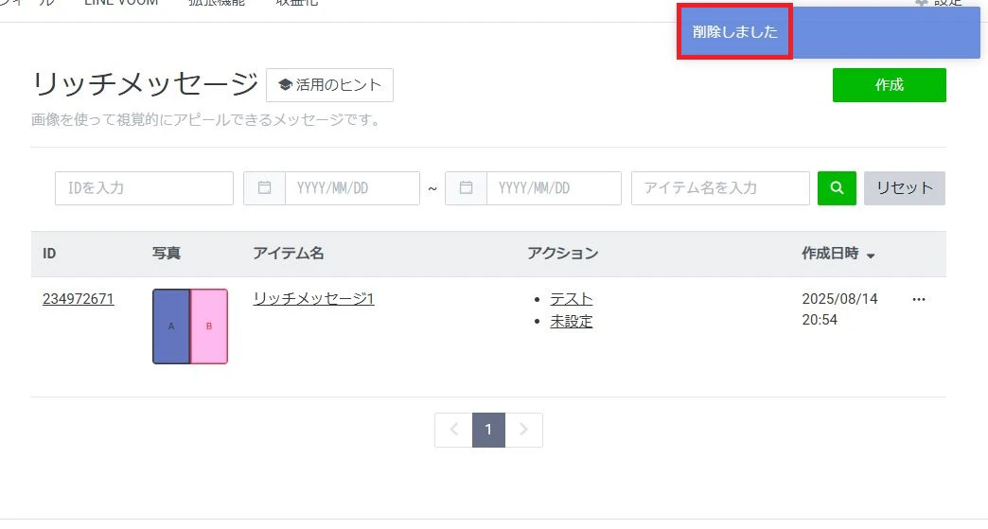Open the start date calendar icon
This screenshot has width=988, height=529.
pyautogui.click(x=265, y=188)
